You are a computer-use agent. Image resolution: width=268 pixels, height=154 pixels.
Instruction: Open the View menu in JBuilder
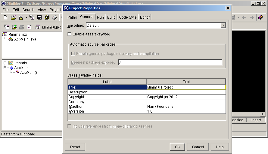tap(42, 10)
